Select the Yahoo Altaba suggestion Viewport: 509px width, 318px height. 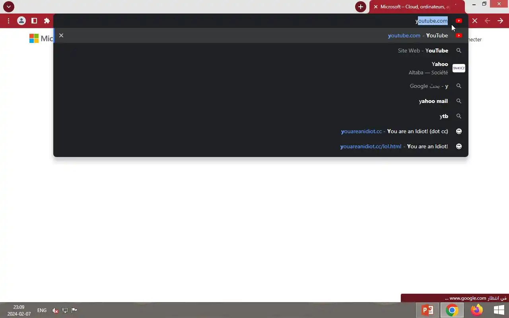261,68
